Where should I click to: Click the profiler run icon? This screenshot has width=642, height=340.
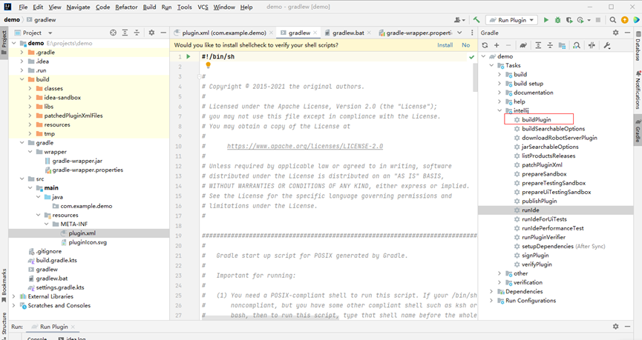(580, 19)
